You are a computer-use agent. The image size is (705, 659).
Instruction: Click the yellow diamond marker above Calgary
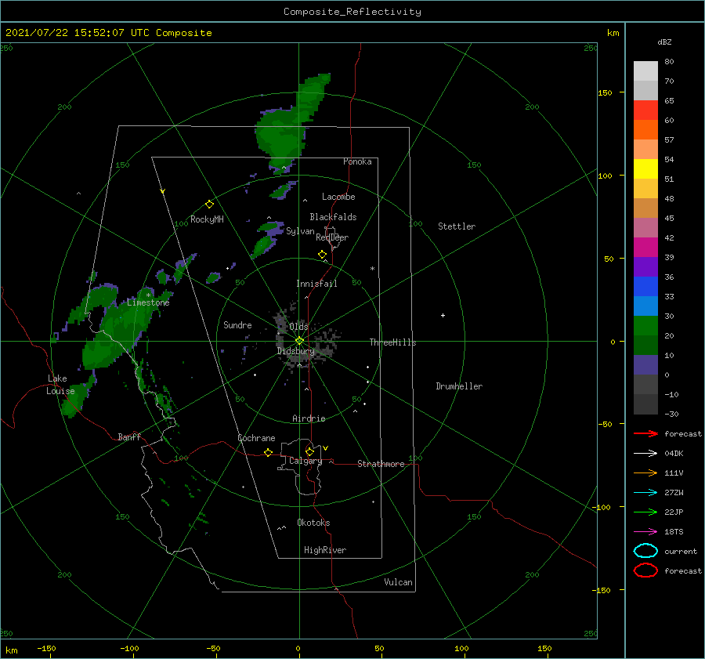309,451
